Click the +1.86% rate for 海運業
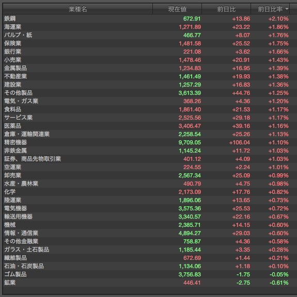Image resolution: width=297 pixels, height=297 pixels. 278,27
